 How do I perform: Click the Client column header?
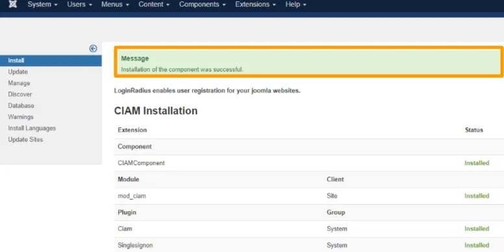click(335, 179)
